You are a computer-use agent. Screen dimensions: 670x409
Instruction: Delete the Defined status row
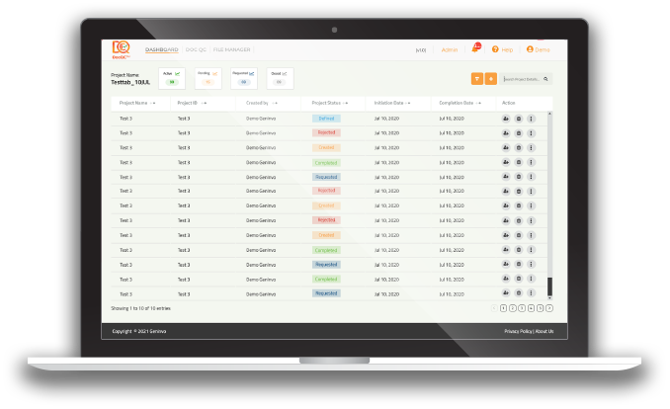519,119
